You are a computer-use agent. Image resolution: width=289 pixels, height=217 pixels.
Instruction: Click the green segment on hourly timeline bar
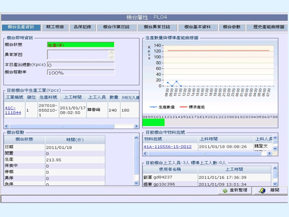coord(153,122)
